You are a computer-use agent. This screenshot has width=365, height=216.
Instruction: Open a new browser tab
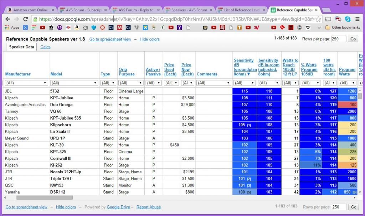327,10
